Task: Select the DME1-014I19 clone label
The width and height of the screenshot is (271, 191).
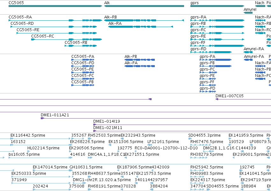Action: (x=107, y=121)
